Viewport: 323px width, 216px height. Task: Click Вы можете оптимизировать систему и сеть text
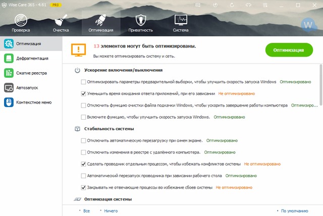coord(134,56)
